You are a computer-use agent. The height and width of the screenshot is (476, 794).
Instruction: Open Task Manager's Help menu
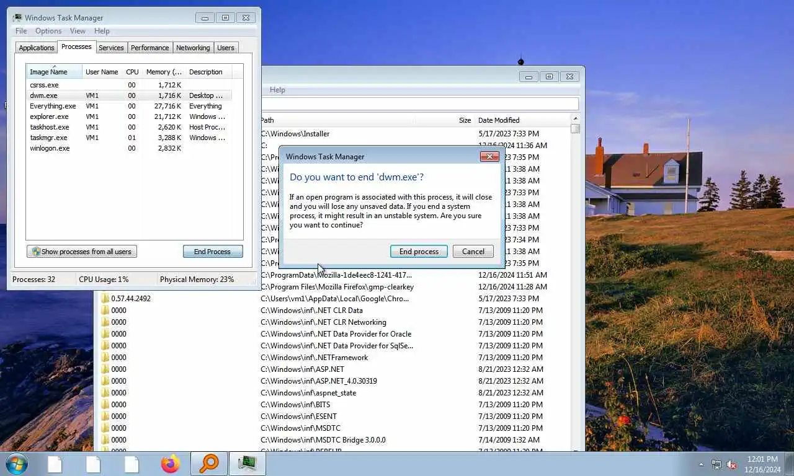tap(102, 31)
